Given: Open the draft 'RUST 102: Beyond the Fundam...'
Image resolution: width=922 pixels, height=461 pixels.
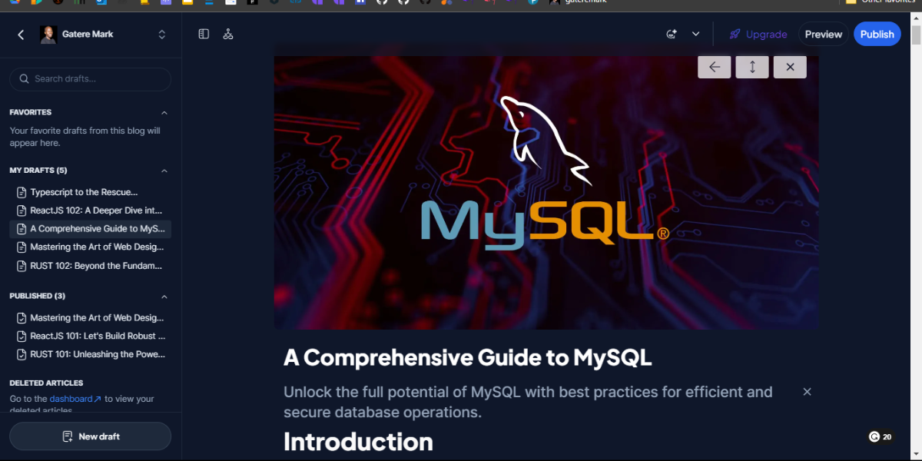Looking at the screenshot, I should point(90,266).
